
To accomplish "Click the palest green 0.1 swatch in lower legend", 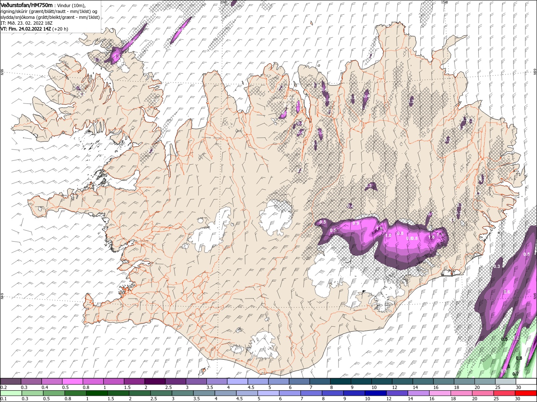I will pos(11,393).
